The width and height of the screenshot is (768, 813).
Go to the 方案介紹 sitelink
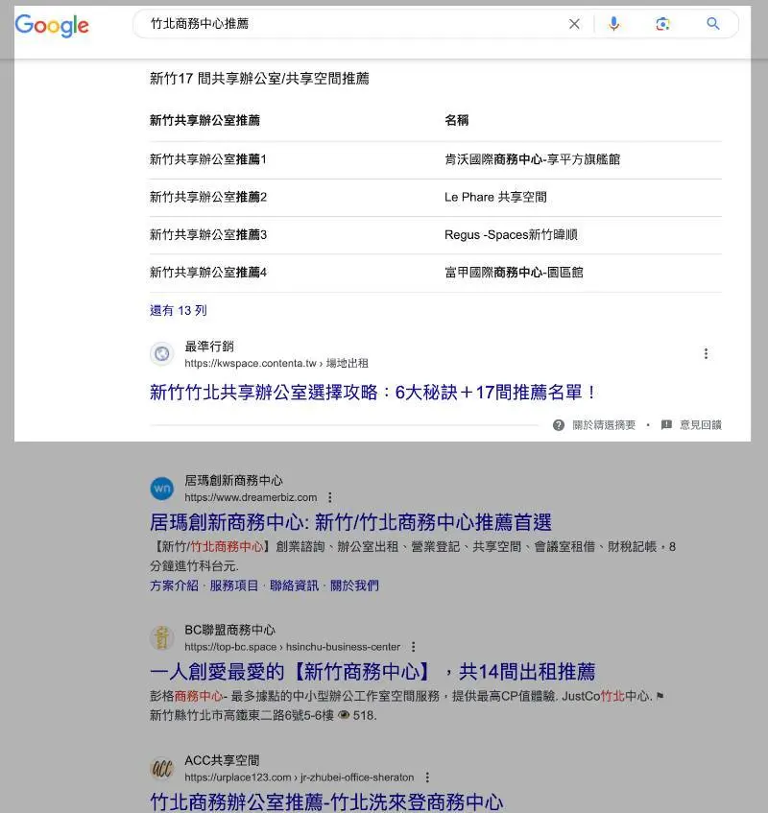[x=174, y=585]
